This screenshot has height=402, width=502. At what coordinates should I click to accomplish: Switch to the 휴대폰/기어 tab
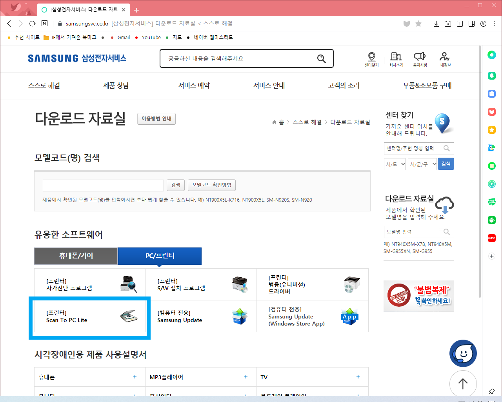76,256
